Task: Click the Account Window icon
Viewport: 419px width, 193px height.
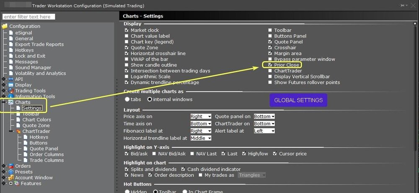Action: [10, 178]
